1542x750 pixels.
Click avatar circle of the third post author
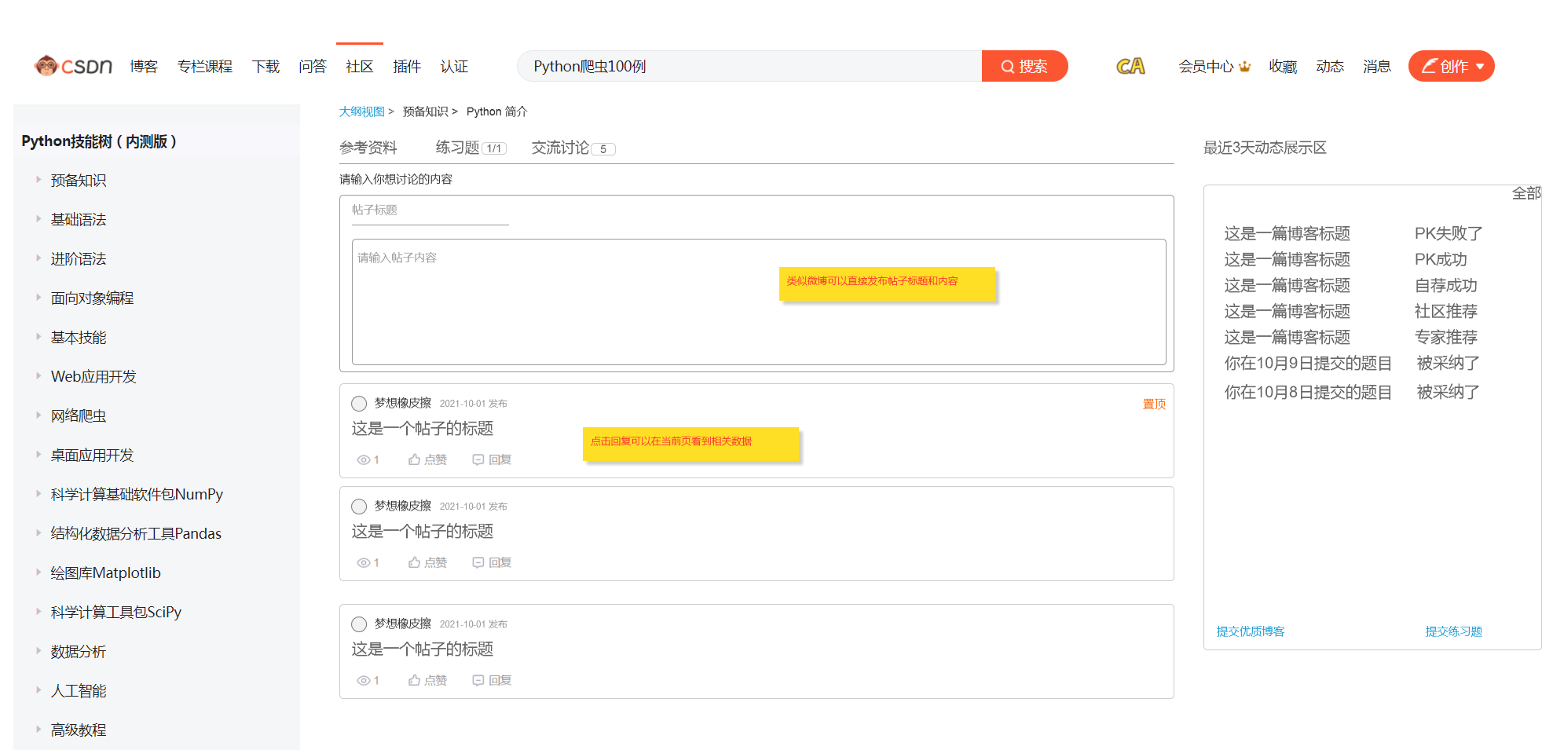point(359,624)
